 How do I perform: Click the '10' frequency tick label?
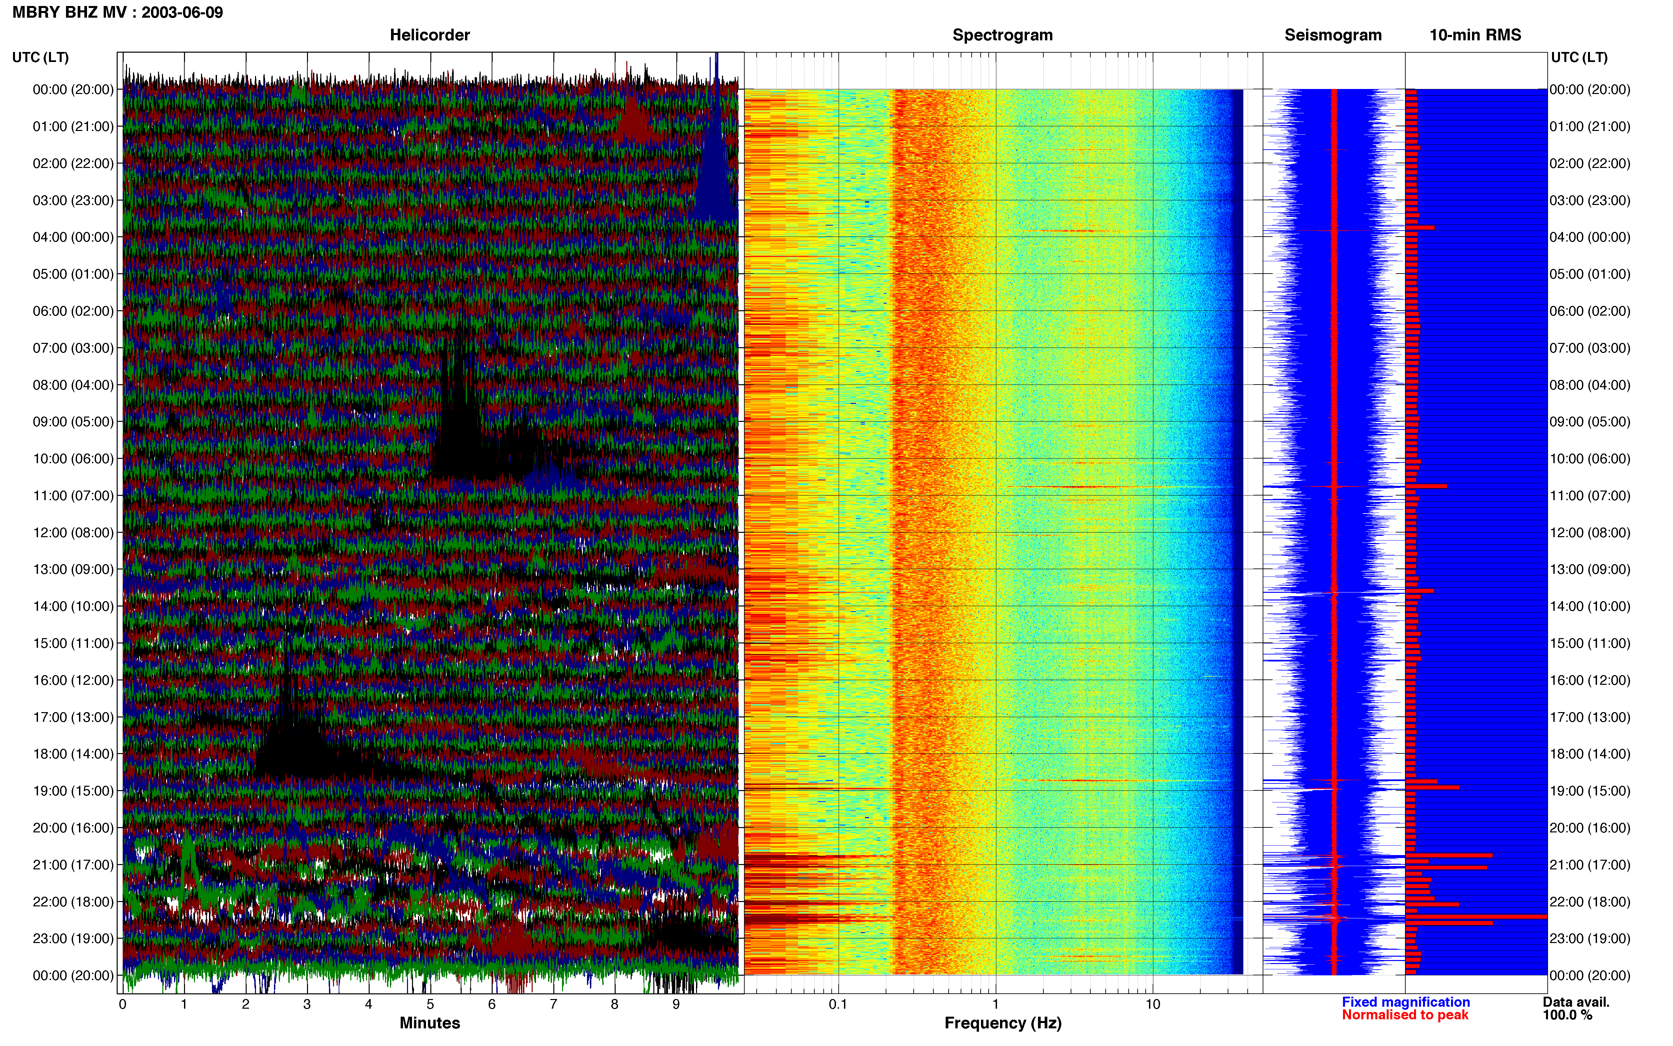(x=1153, y=1004)
